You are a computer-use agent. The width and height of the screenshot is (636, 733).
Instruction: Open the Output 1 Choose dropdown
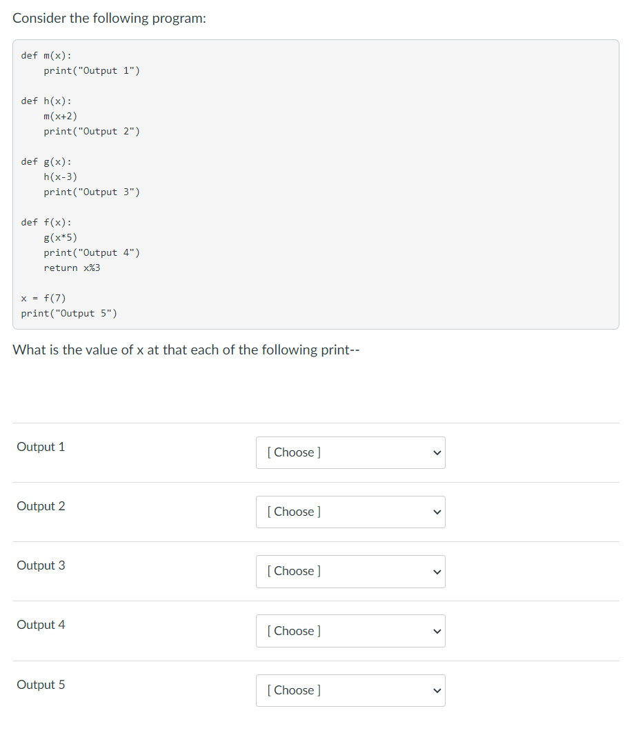pos(350,452)
